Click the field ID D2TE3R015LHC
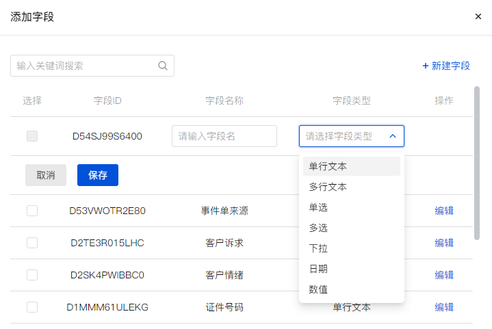The image size is (492, 329). (x=107, y=243)
